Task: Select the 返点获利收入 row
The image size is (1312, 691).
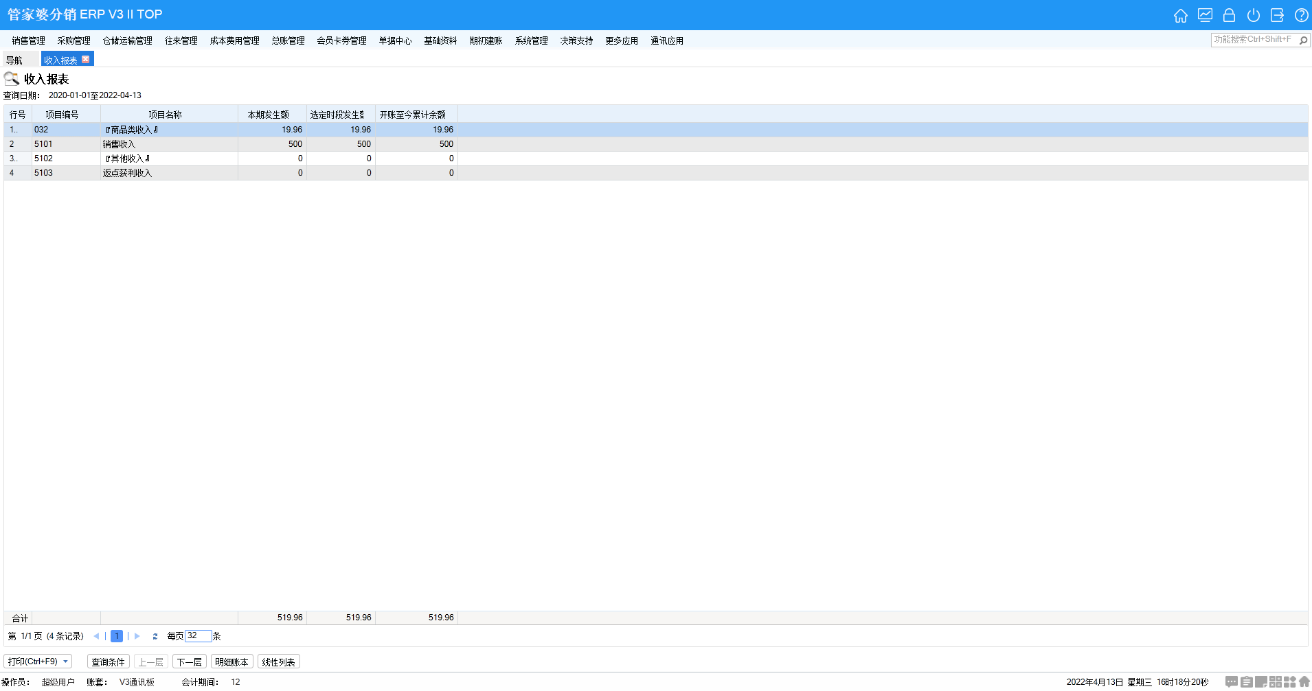Action: point(656,173)
